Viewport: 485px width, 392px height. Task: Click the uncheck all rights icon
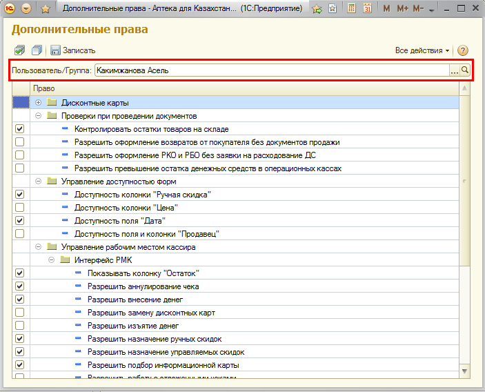tap(36, 50)
